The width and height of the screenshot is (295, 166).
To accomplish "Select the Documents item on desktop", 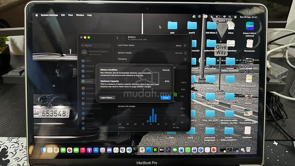I will [x=249, y=45].
